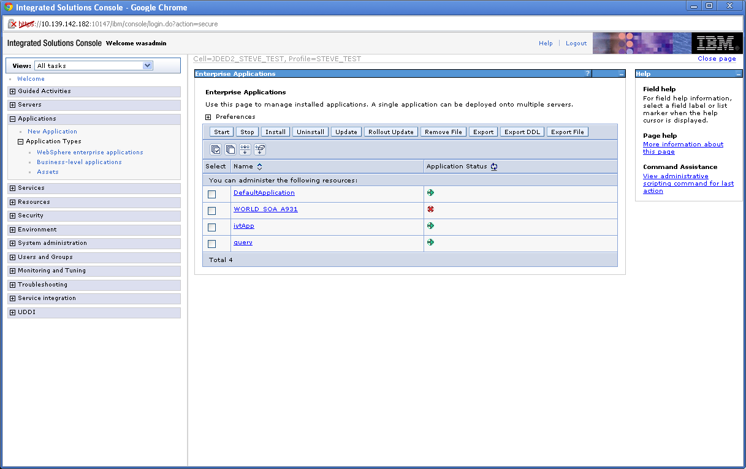Refresh Application Status with the circular arrow icon

(494, 167)
